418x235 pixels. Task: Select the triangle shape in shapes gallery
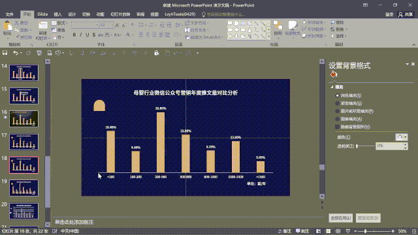pos(249,30)
